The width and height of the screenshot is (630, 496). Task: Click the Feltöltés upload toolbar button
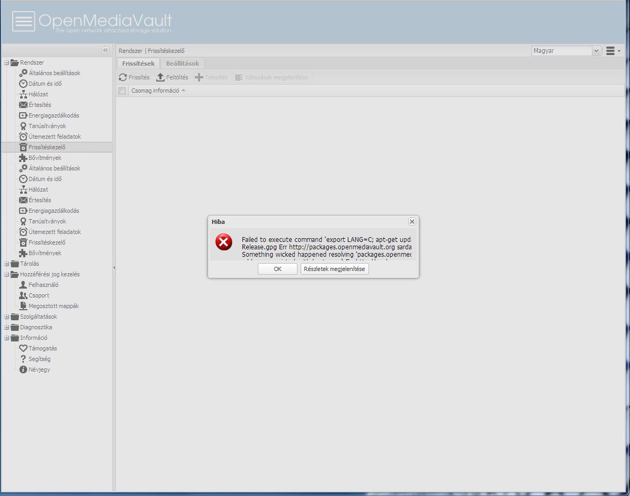[173, 77]
